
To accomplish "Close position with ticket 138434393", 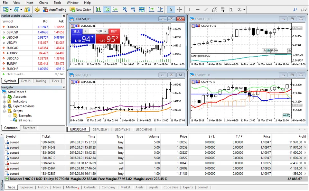I will point(305,142).
